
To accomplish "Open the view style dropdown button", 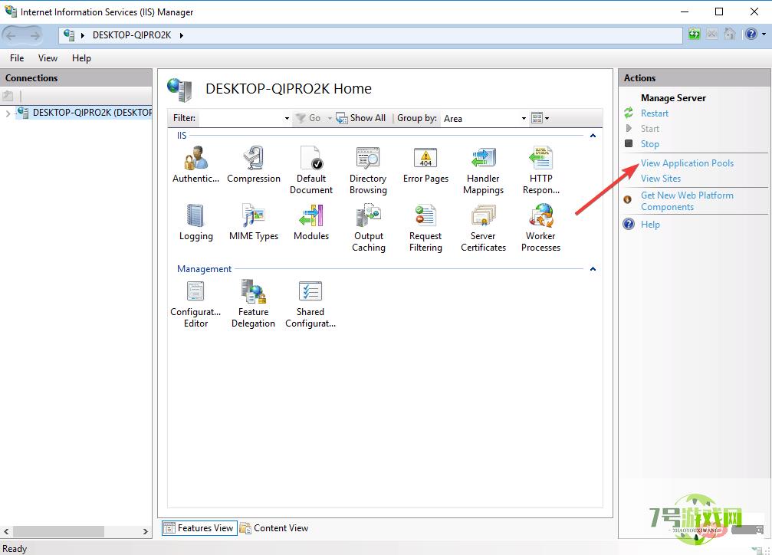I will 540,118.
